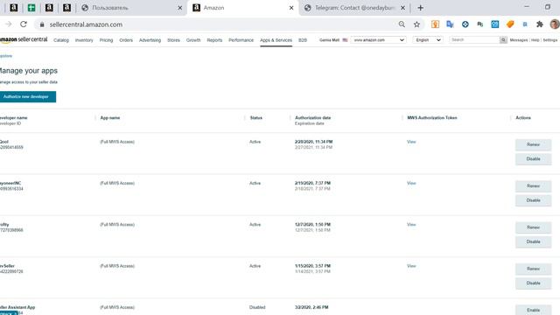Expand the English language dropdown
The height and width of the screenshot is (315, 560).
tap(428, 40)
